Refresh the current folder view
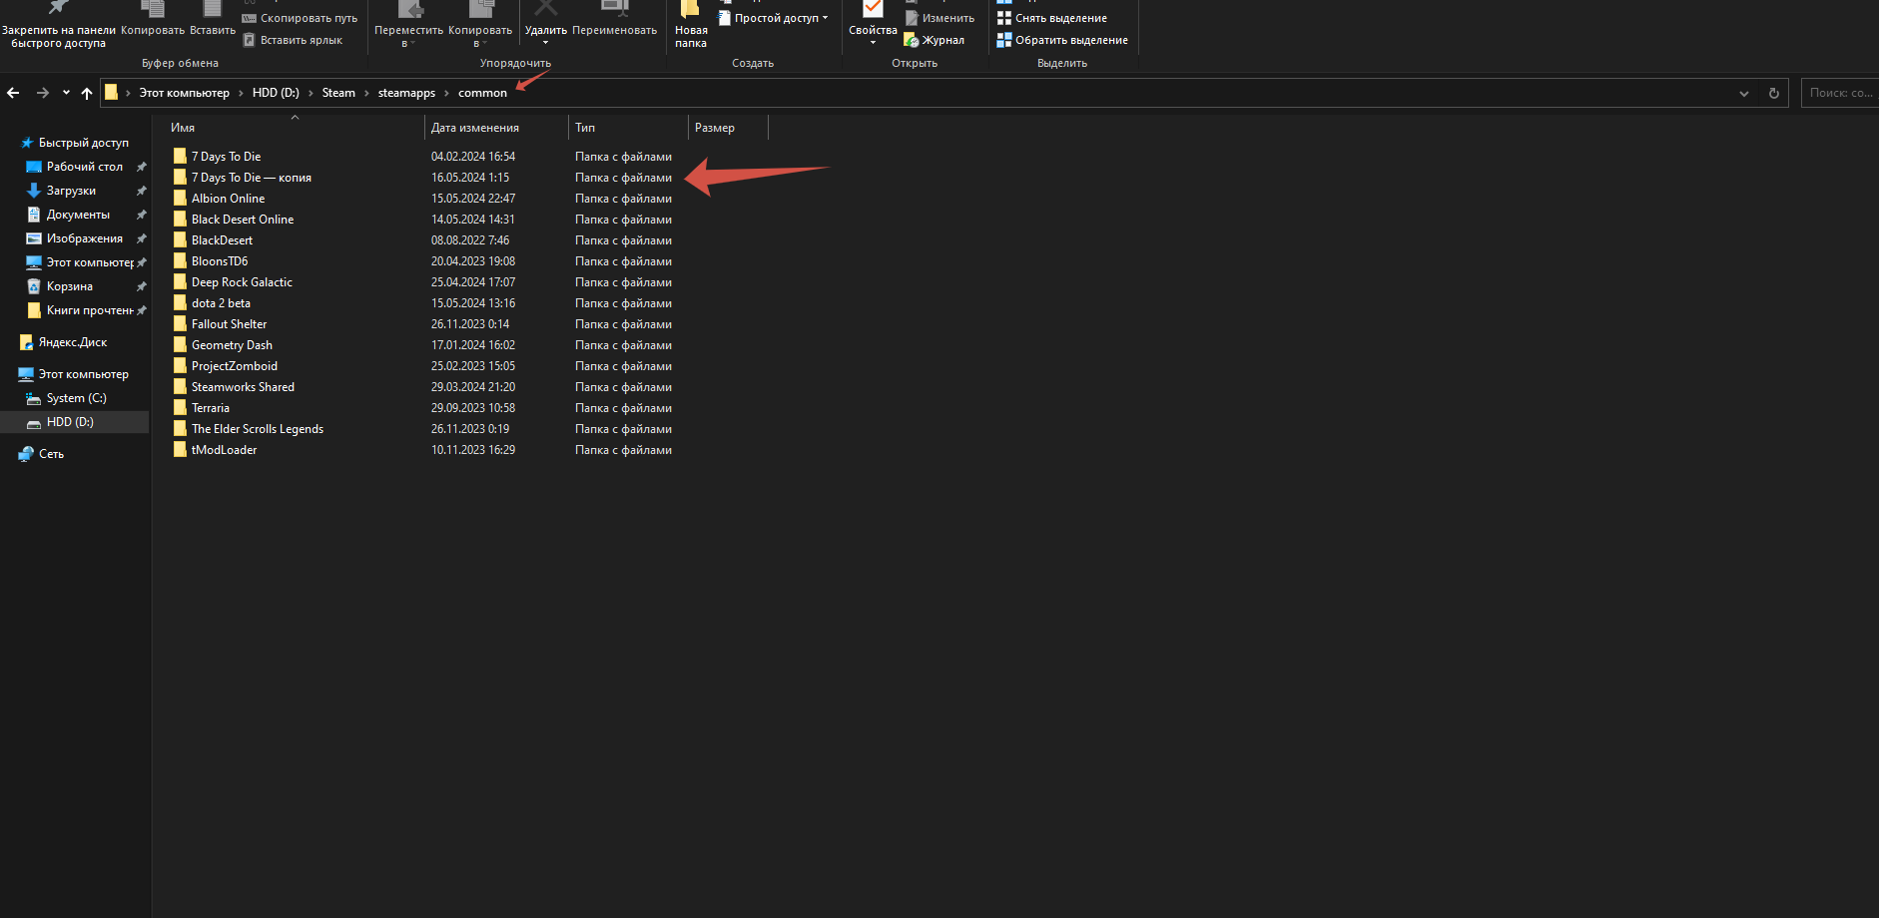This screenshot has width=1879, height=918. point(1774,93)
